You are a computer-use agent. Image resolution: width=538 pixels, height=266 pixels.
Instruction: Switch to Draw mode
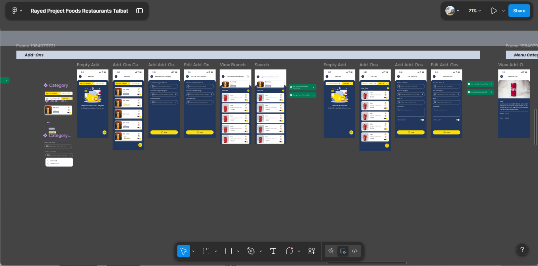pos(331,251)
